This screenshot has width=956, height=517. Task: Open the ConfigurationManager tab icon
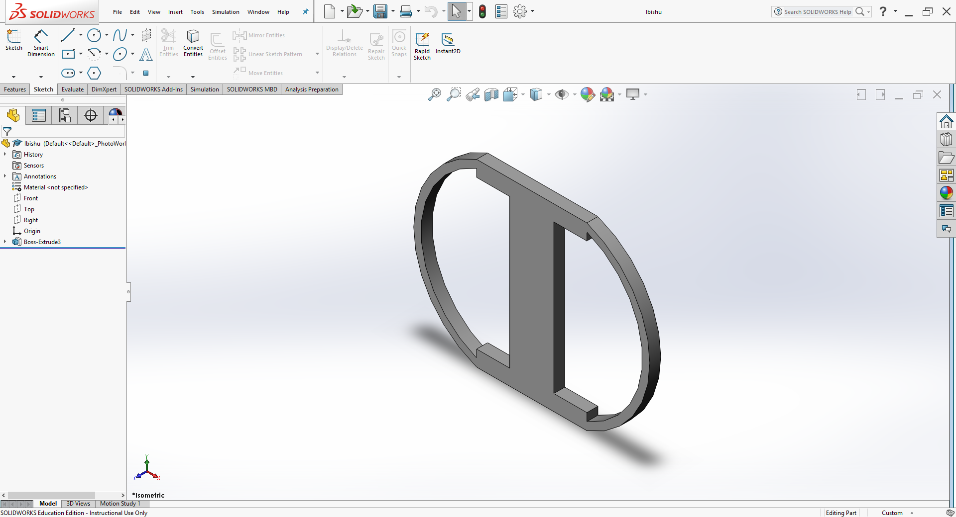click(x=65, y=115)
